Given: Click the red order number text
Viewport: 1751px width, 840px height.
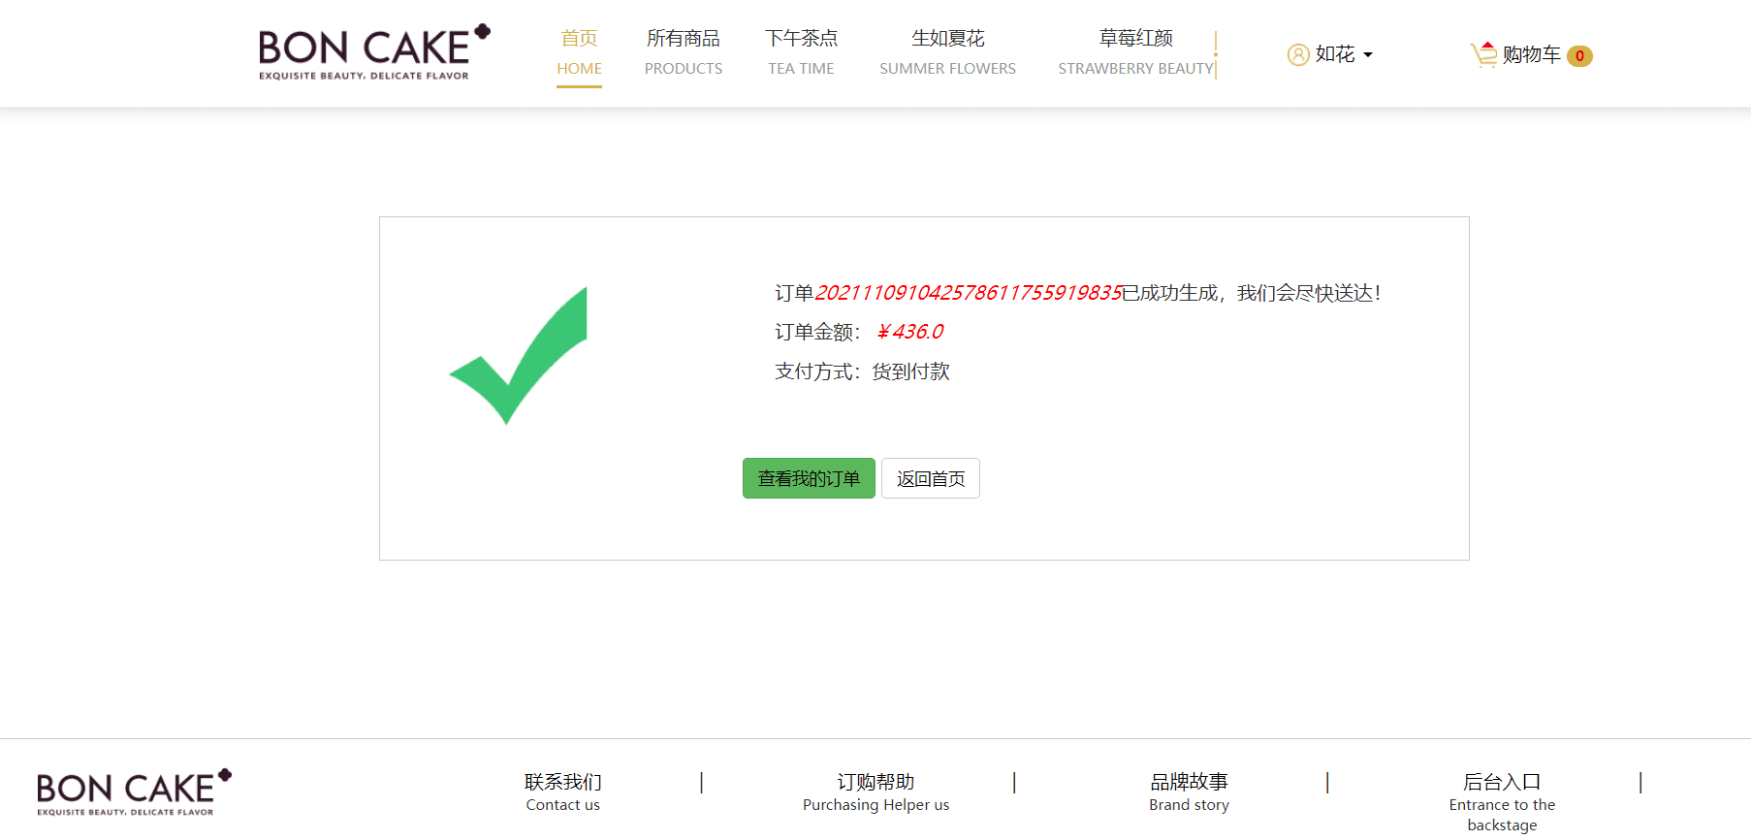Looking at the screenshot, I should pyautogui.click(x=968, y=293).
